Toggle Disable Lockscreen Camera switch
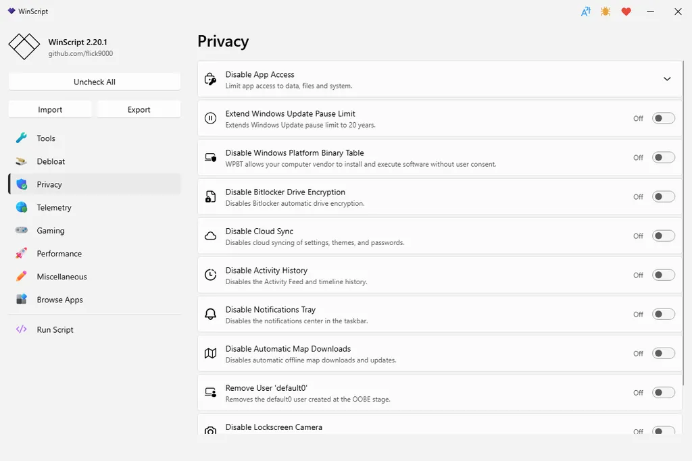Image resolution: width=692 pixels, height=461 pixels. pos(664,431)
